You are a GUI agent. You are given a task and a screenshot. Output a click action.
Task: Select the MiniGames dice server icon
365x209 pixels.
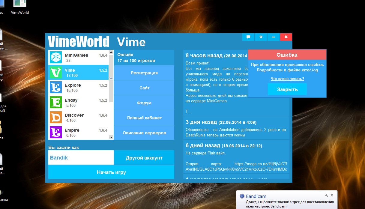[x=55, y=57]
